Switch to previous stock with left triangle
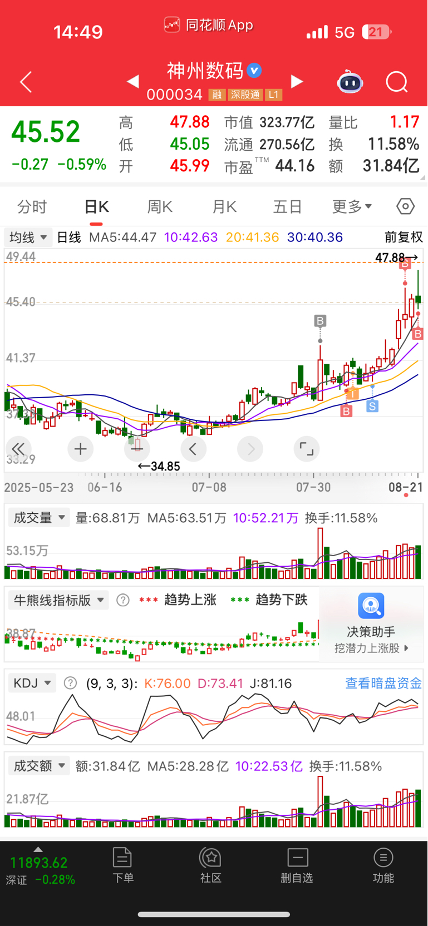The height and width of the screenshot is (926, 428). point(132,82)
